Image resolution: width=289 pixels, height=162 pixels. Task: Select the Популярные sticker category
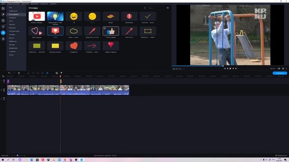(14, 14)
